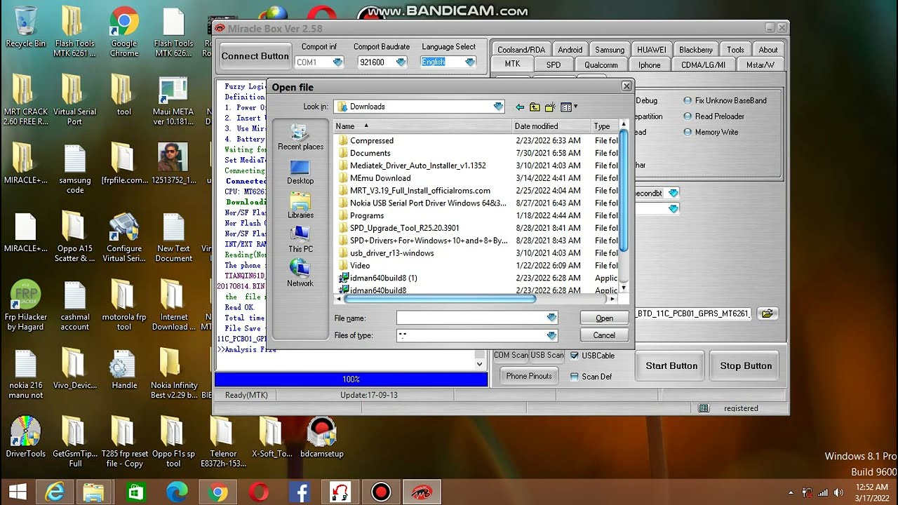Viewport: 898px width, 505px height.
Task: Expand Files of type dropdown
Action: 551,335
